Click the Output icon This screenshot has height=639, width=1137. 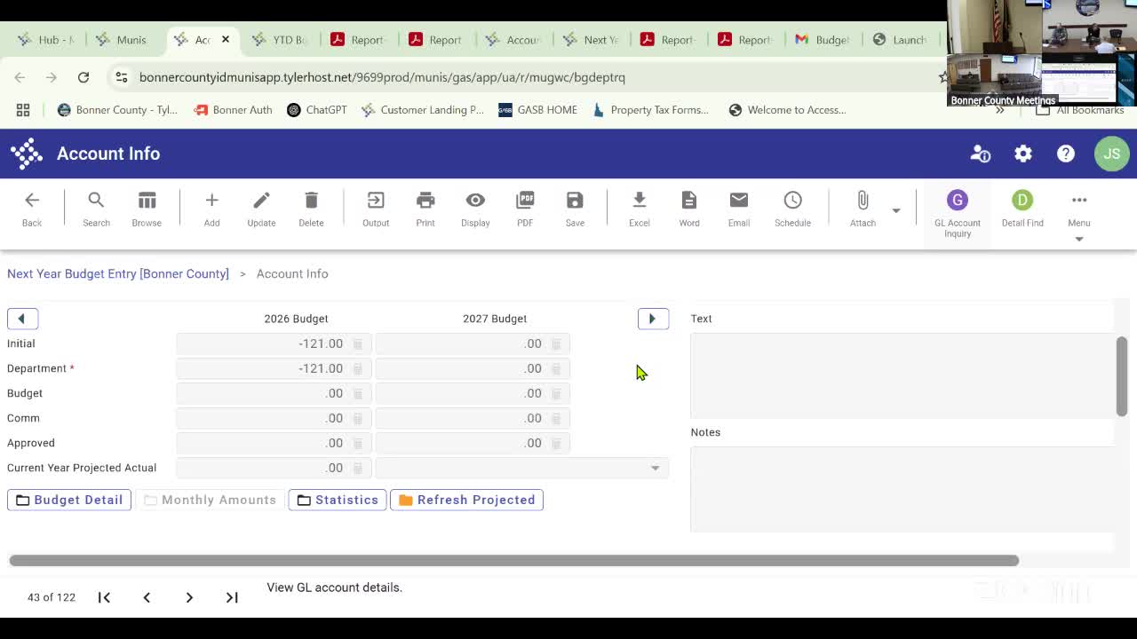(376, 209)
